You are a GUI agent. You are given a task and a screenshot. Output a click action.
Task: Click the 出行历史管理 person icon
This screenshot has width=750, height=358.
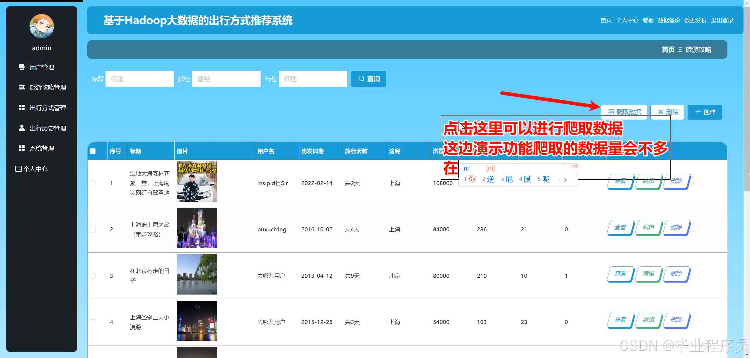pos(22,128)
